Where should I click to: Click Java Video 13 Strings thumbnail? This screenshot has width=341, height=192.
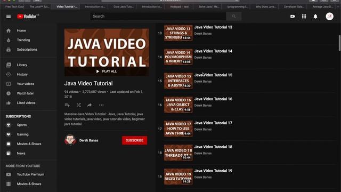178,33
